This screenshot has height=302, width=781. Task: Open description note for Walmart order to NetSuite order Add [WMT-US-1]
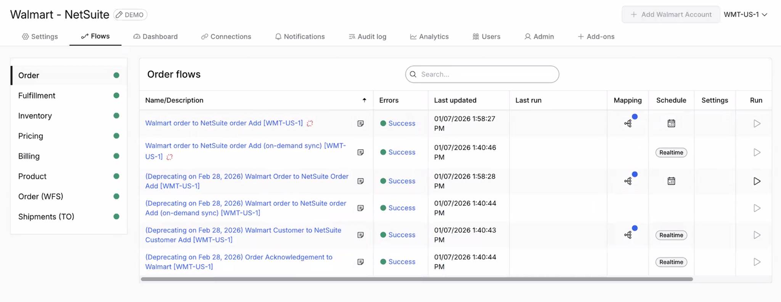coord(360,123)
